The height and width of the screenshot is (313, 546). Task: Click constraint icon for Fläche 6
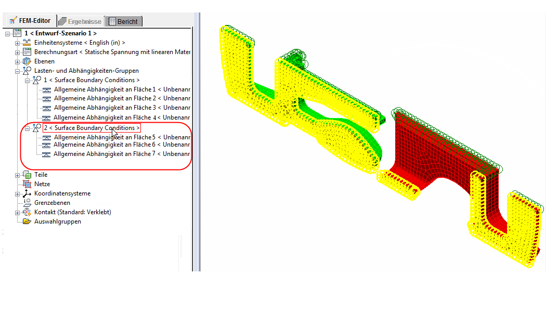pyautogui.click(x=46, y=145)
